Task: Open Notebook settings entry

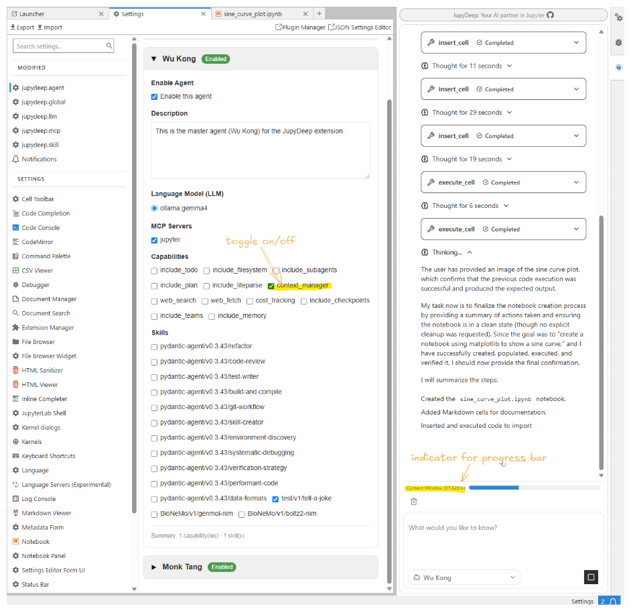Action: (x=31, y=542)
